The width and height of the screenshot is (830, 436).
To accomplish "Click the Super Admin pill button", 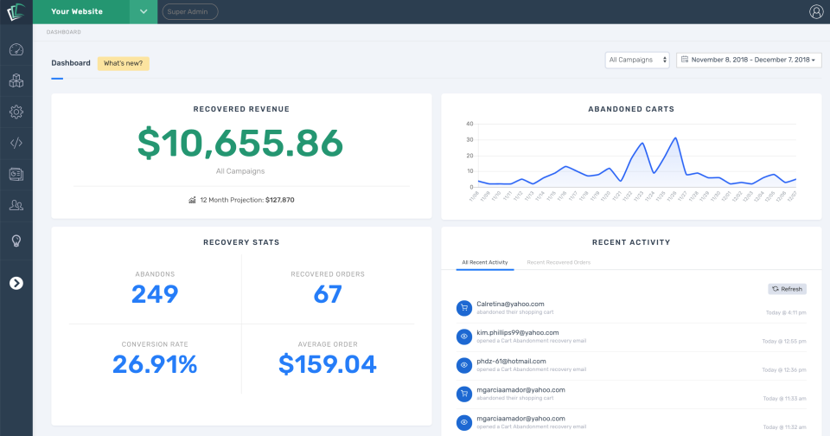I will click(190, 11).
